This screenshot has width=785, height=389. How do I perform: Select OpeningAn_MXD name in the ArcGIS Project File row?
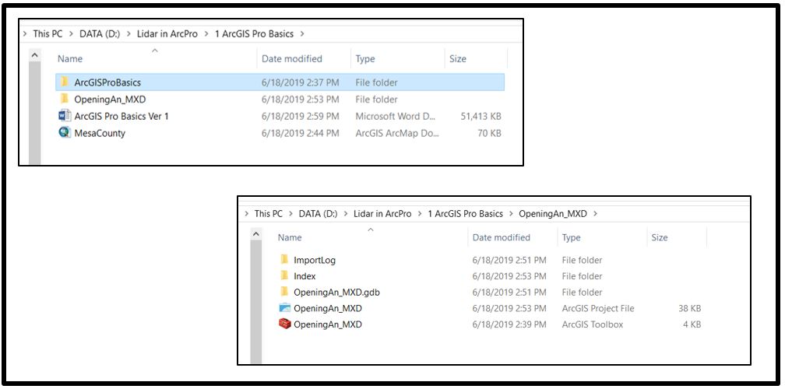pos(327,309)
